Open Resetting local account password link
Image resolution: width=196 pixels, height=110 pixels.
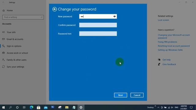click(174, 46)
